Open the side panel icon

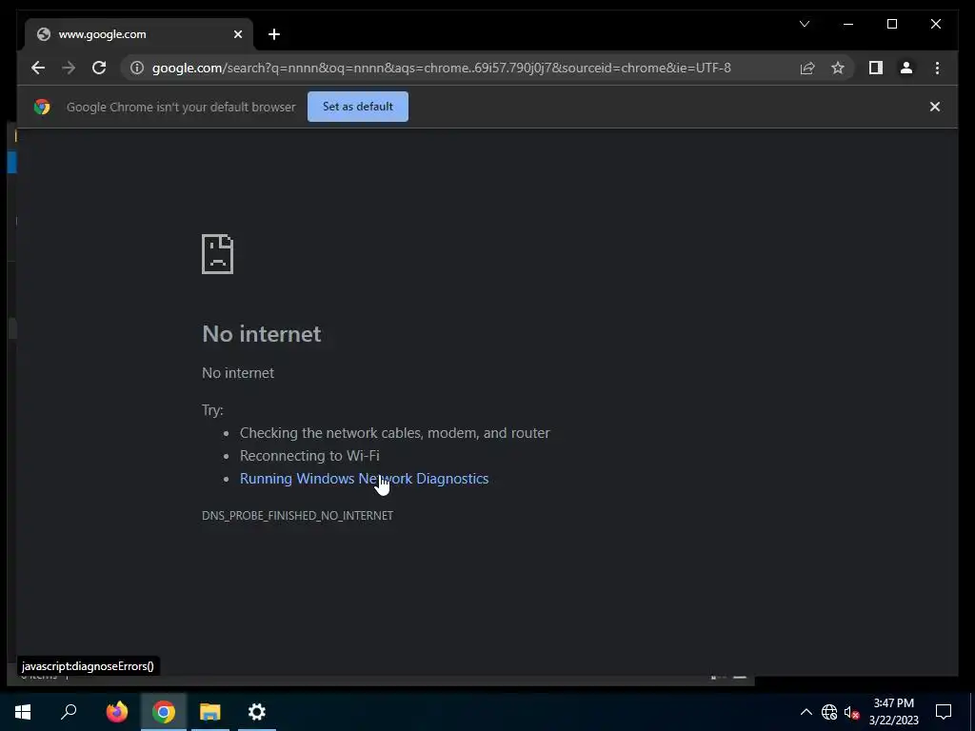876,68
